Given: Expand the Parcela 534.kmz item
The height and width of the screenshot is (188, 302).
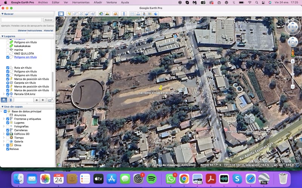Looking at the screenshot, I should pos(4,94).
